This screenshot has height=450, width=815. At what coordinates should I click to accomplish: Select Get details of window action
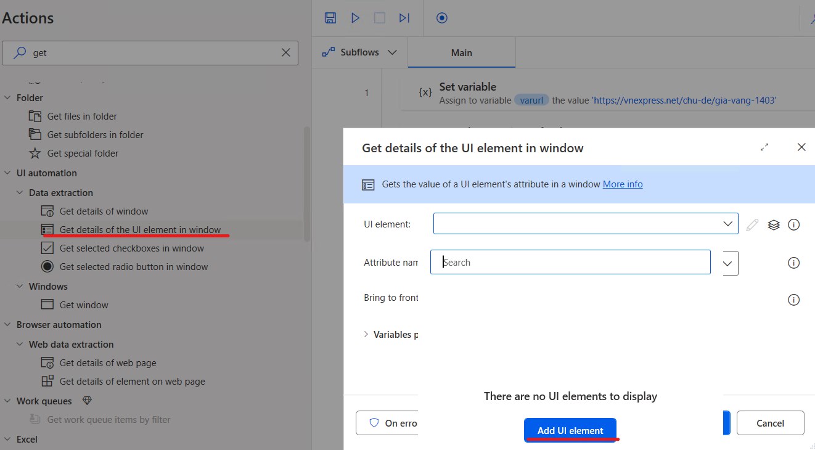point(104,211)
